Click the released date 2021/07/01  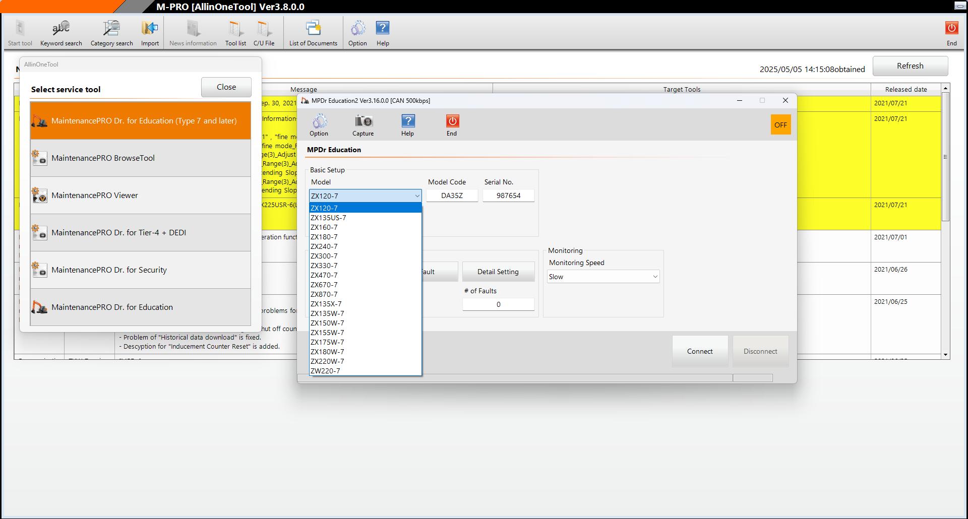(x=890, y=237)
